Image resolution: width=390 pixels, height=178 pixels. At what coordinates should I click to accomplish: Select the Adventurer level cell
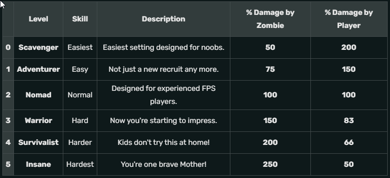(x=38, y=69)
